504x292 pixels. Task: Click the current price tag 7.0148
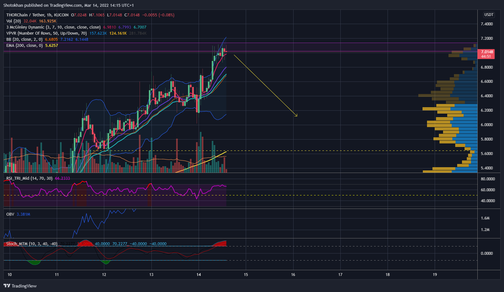pyautogui.click(x=487, y=52)
